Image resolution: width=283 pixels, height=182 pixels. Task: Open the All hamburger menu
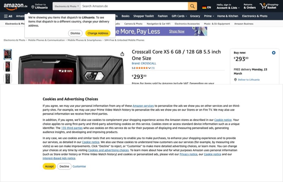pos(8,16)
